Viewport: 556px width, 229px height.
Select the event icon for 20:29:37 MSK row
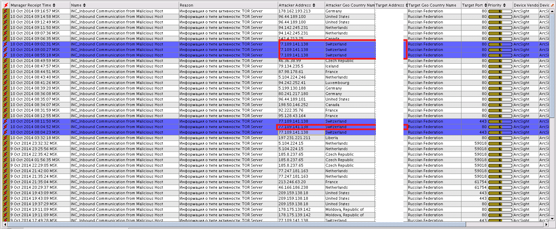pos(5,187)
